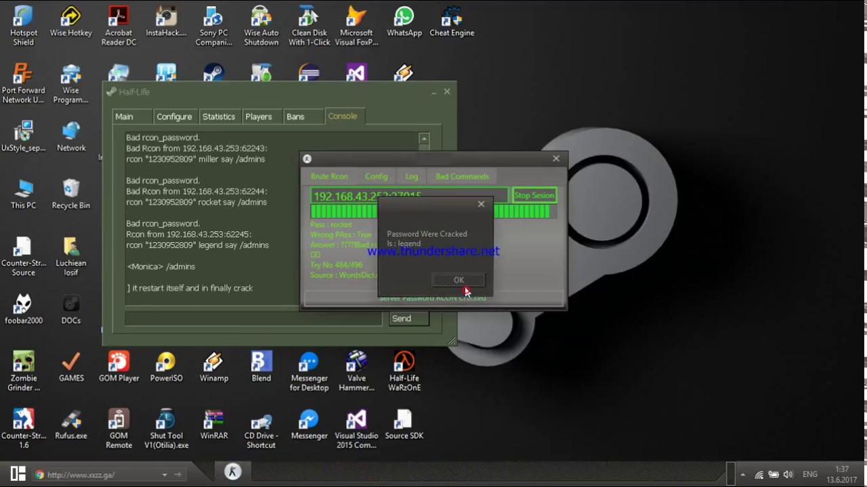Select the Steam desktop icon above Half-Life window

(214, 72)
